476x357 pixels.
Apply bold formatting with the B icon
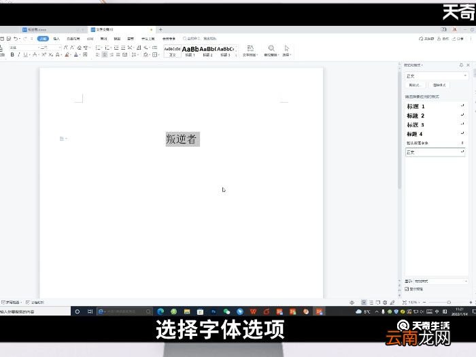click(12, 54)
